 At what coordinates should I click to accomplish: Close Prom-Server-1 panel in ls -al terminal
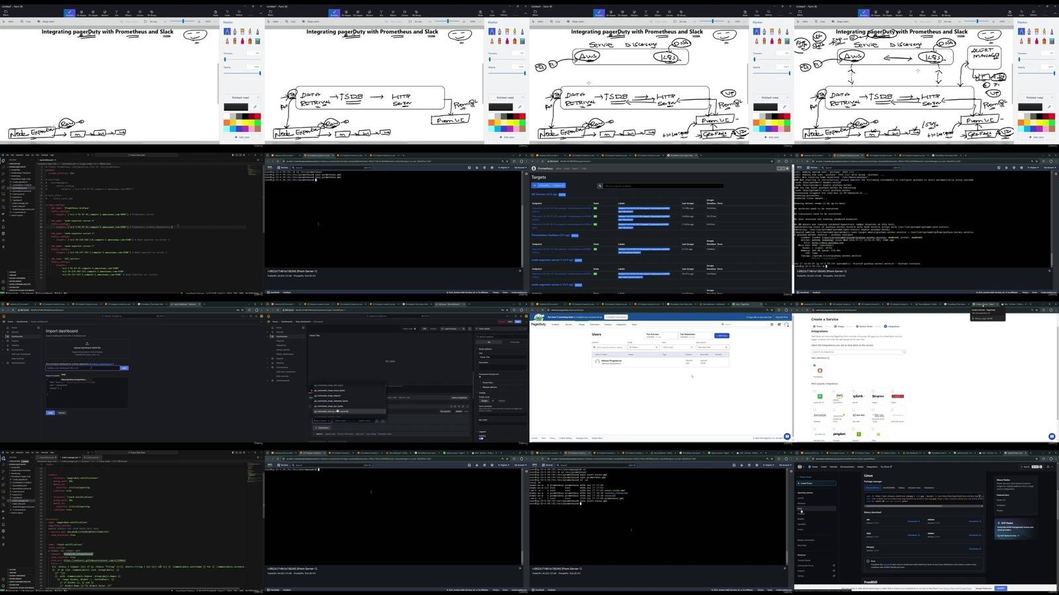point(785,568)
